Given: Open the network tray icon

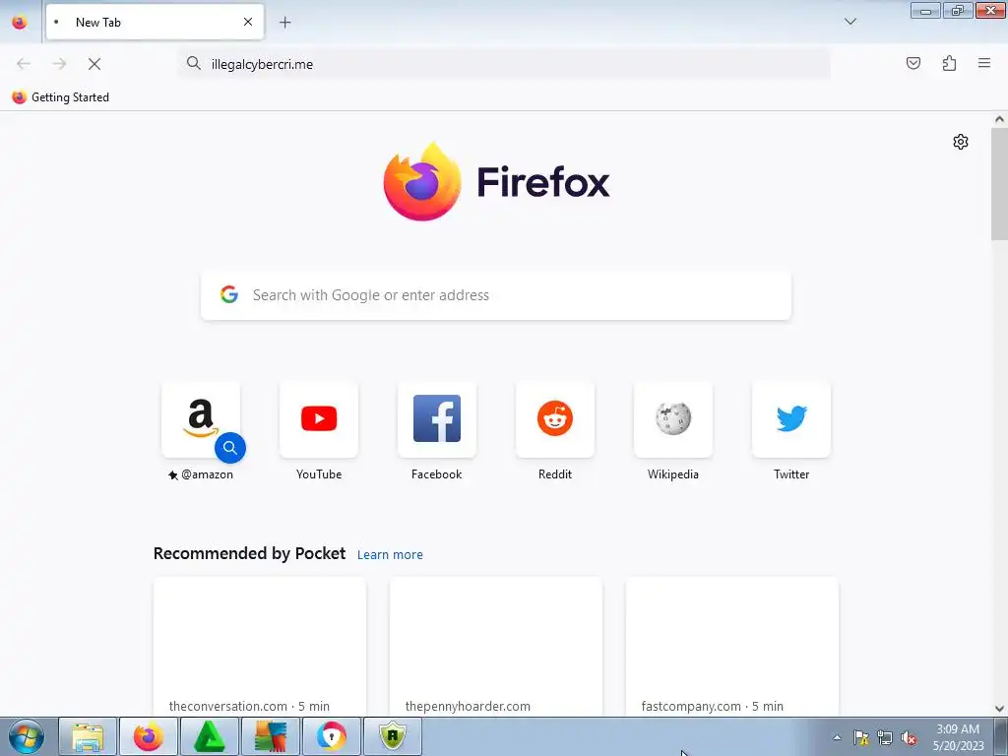Looking at the screenshot, I should tap(885, 737).
